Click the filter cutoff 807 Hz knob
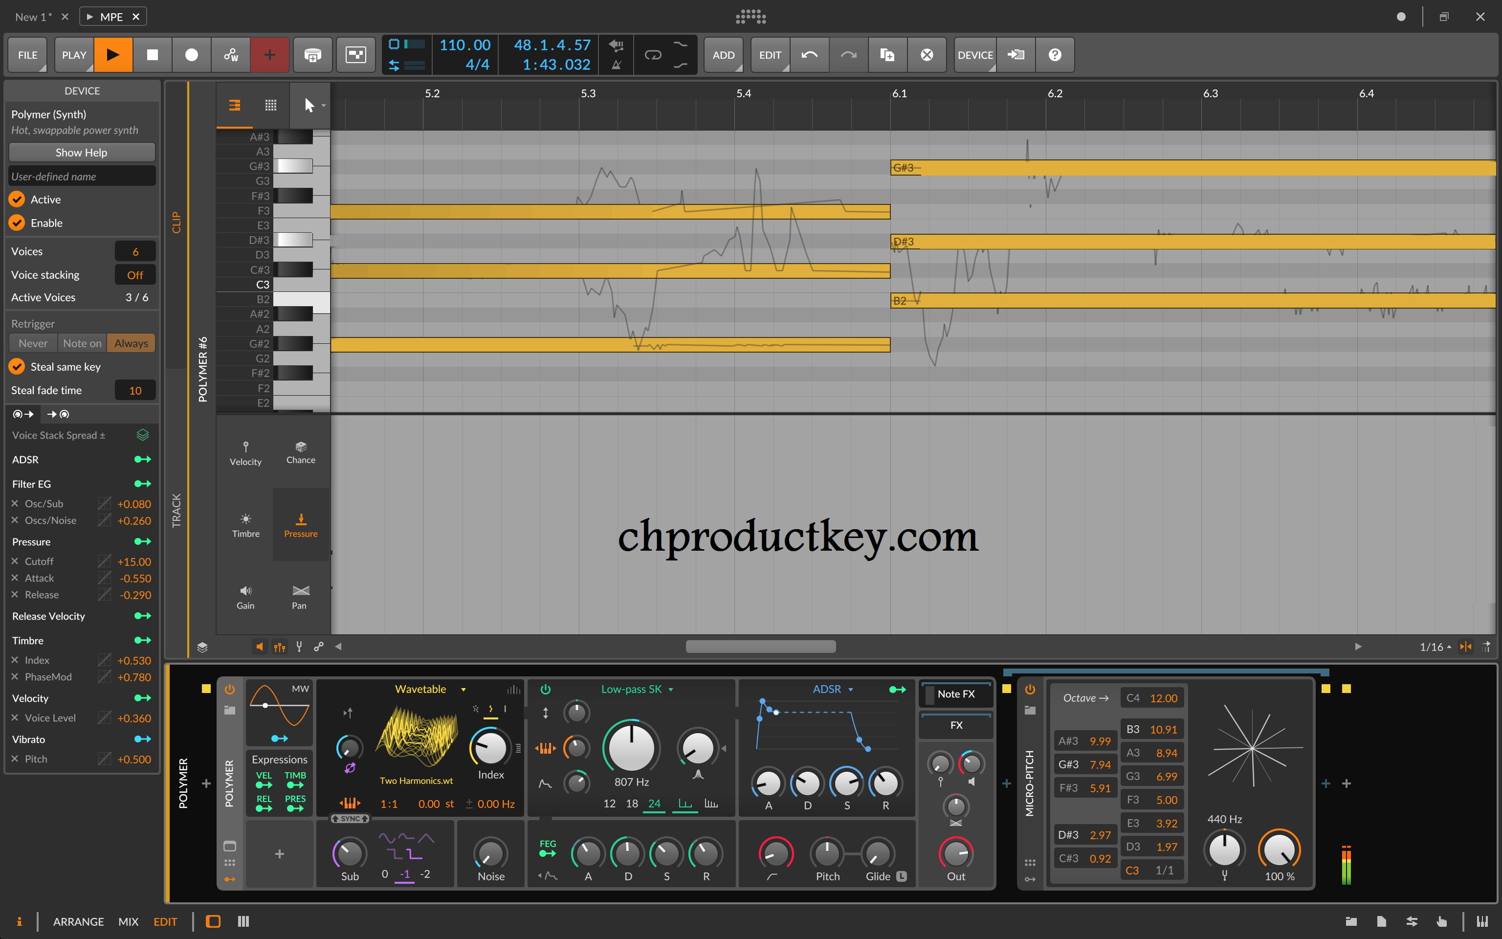 [x=631, y=748]
